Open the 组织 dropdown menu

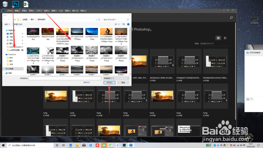7,24
